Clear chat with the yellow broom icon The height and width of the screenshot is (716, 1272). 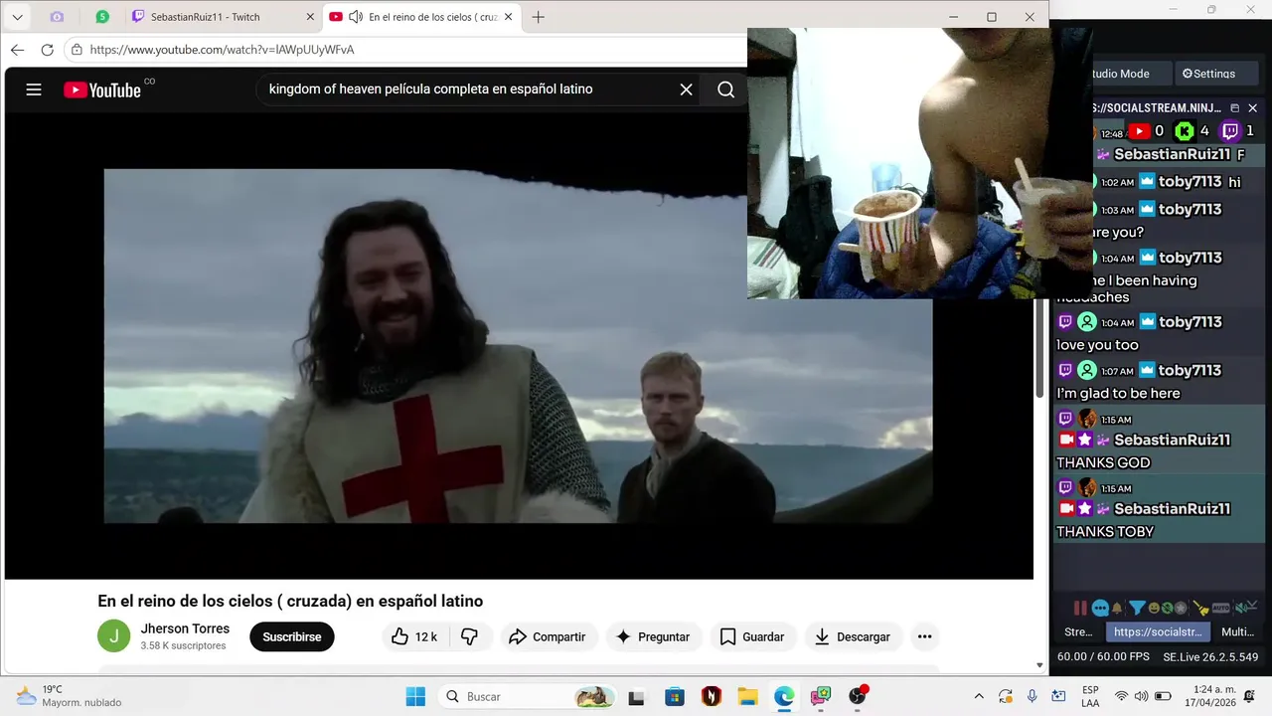(x=1200, y=608)
